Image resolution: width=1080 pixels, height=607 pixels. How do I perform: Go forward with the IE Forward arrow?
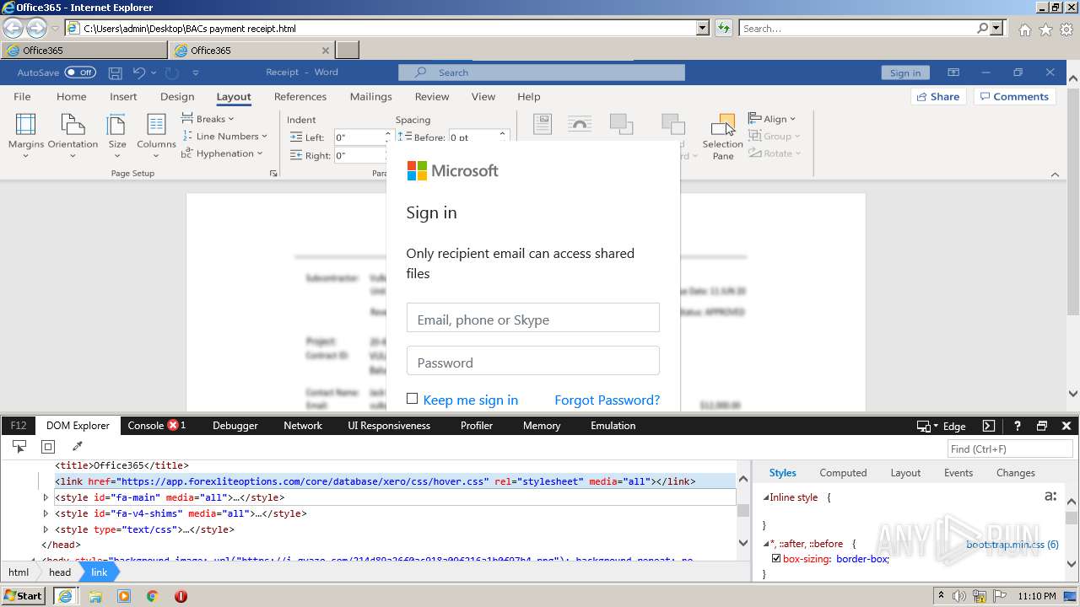click(36, 28)
